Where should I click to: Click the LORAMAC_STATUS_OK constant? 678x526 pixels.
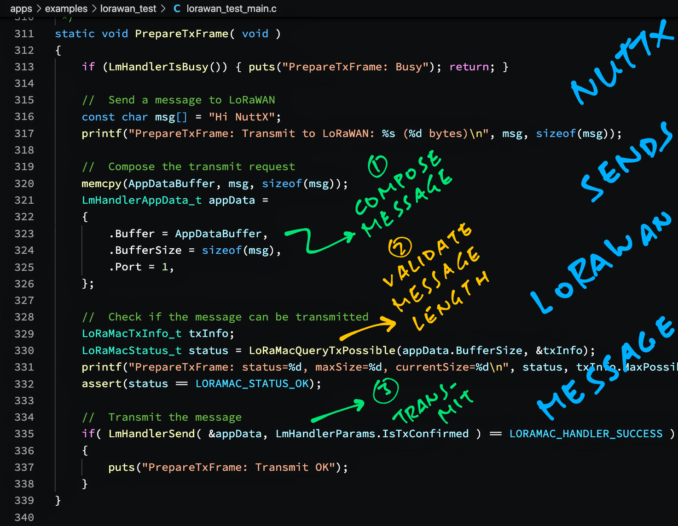pos(252,384)
